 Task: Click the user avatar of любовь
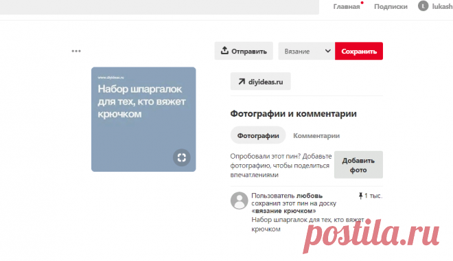240,201
